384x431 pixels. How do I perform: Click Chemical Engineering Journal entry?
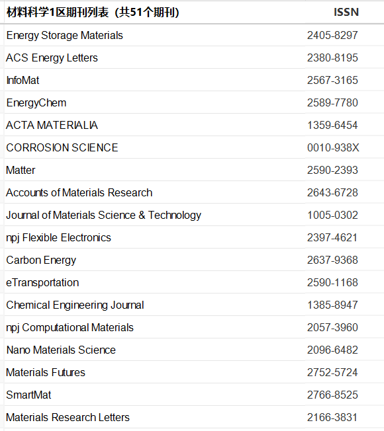(75, 305)
